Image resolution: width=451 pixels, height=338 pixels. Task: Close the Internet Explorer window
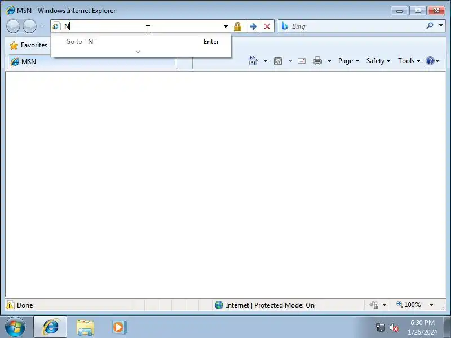pos(436,11)
